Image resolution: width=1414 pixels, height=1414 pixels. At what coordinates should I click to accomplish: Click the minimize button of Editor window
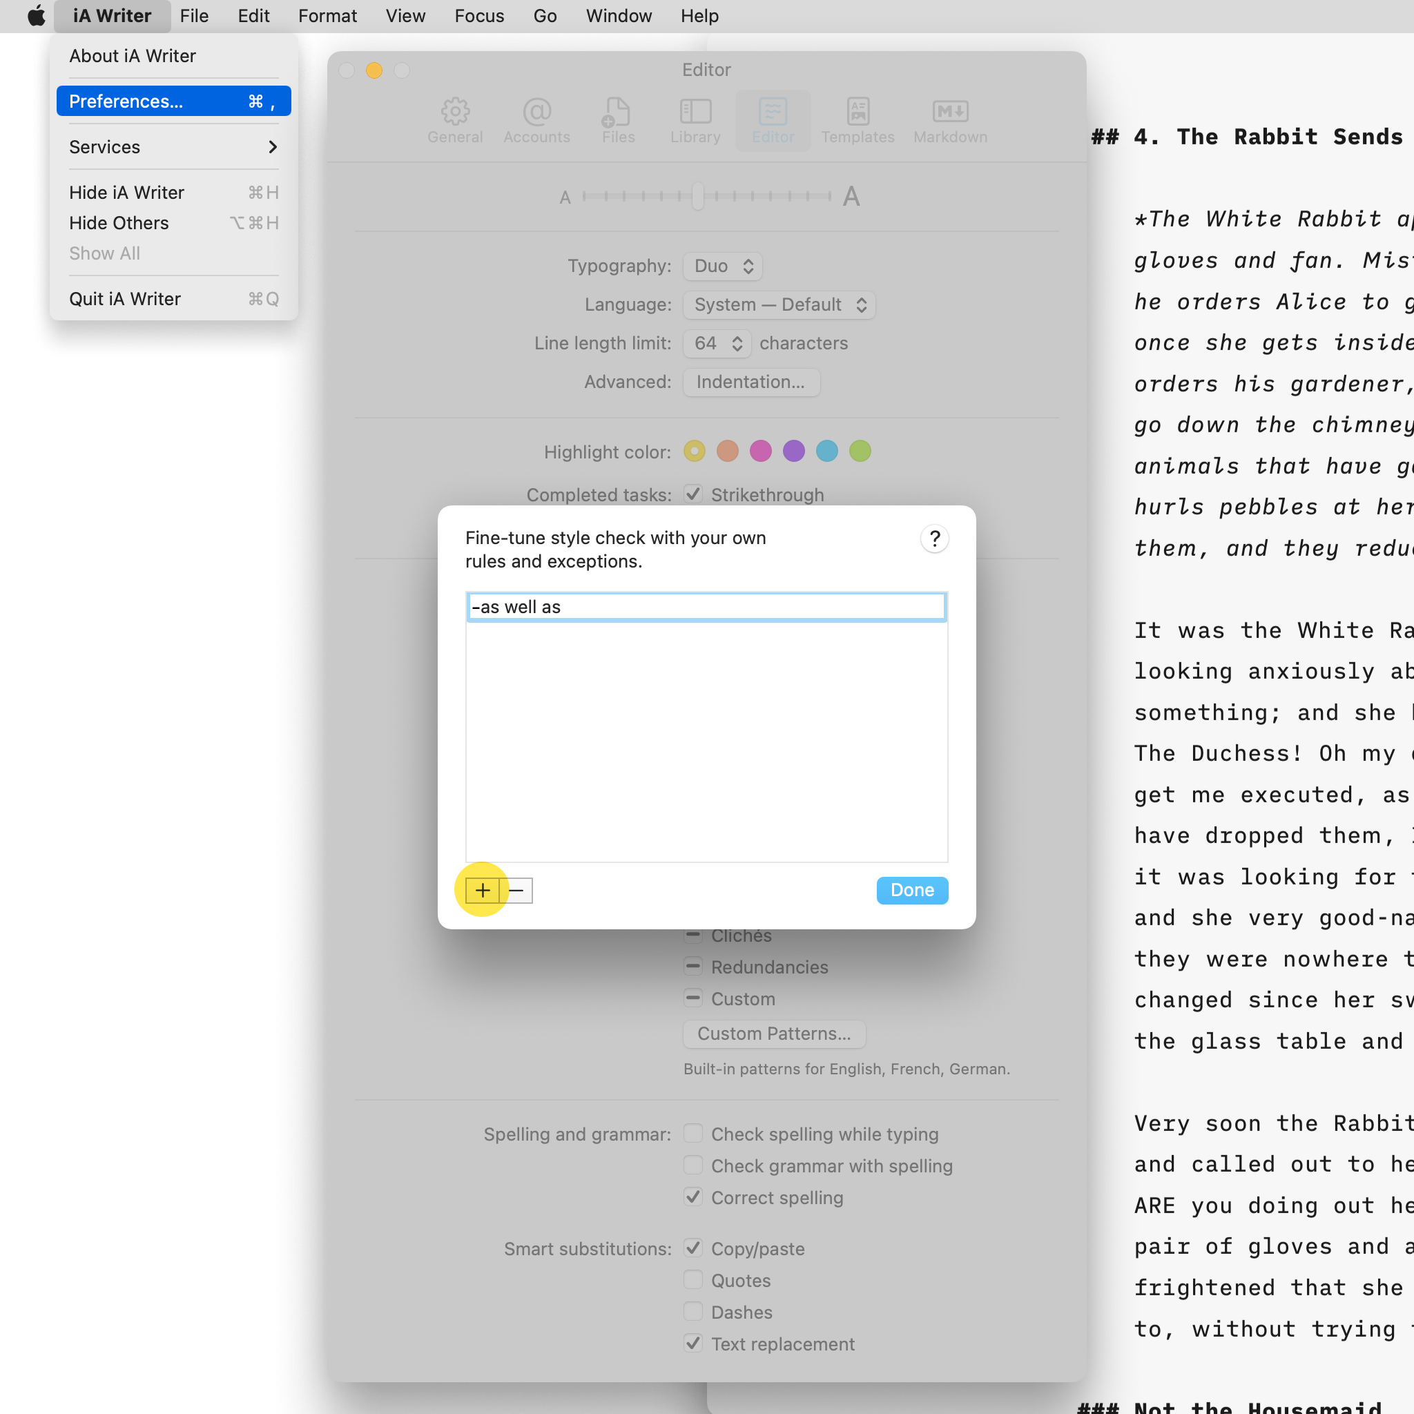coord(374,70)
